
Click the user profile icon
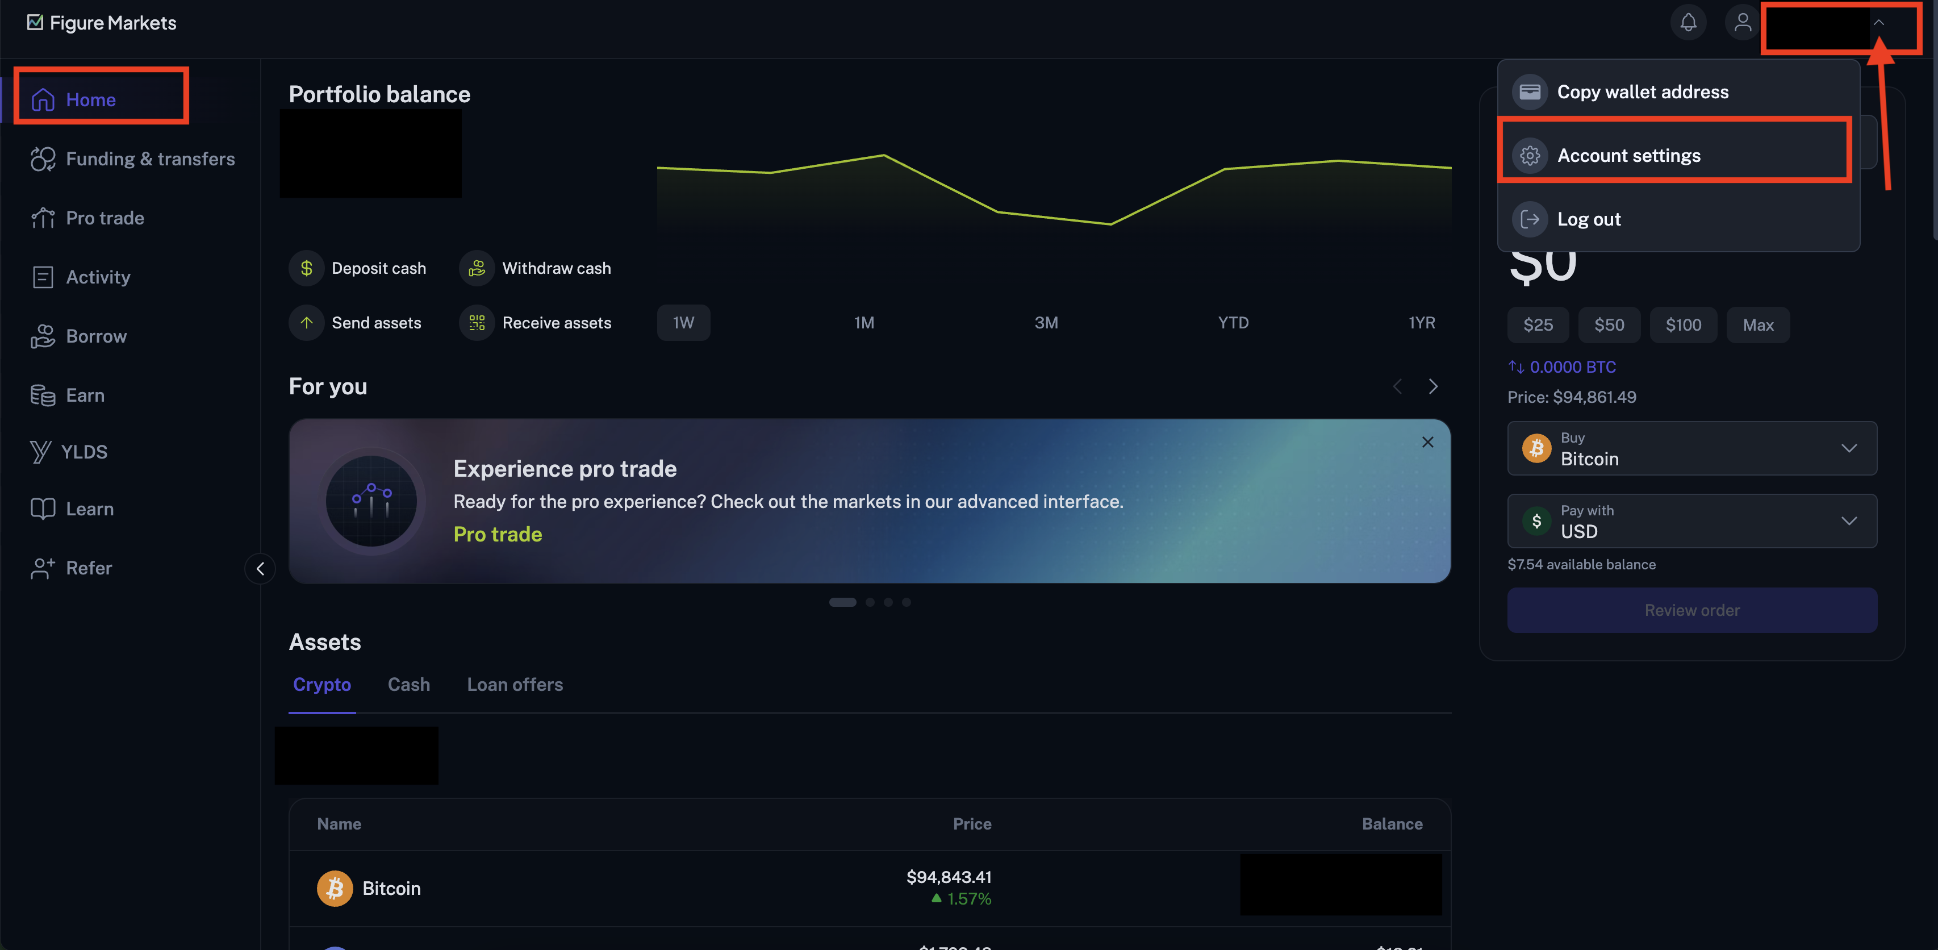[1743, 23]
